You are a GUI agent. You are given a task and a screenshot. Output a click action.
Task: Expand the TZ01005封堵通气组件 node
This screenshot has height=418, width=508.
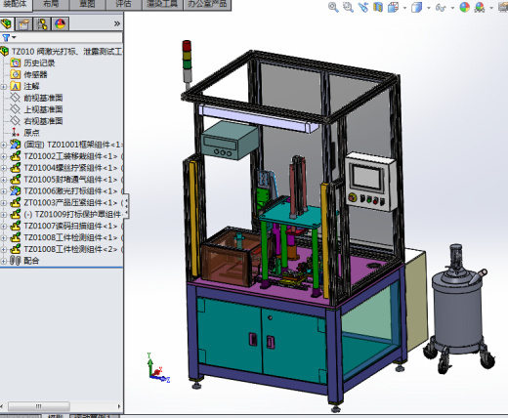4,180
